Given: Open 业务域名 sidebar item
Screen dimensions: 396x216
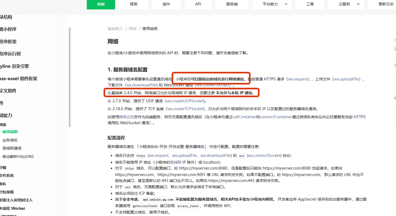Looking at the screenshot, I should (x=10, y=140).
